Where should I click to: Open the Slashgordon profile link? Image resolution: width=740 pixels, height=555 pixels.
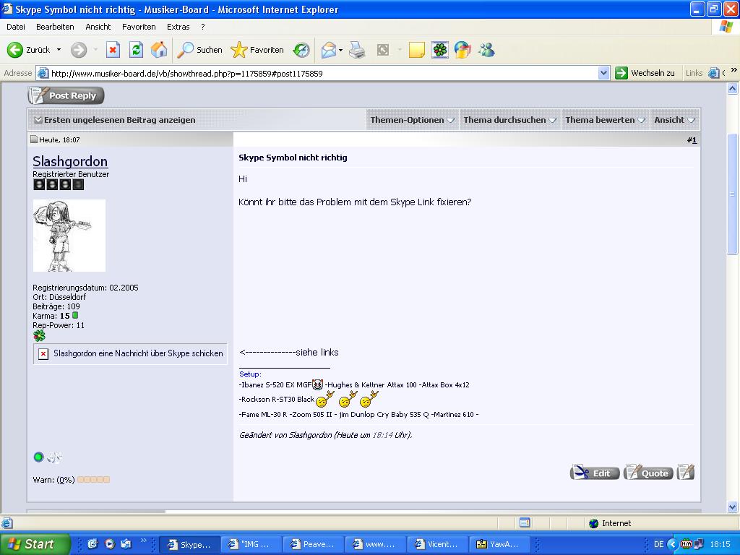pos(70,161)
